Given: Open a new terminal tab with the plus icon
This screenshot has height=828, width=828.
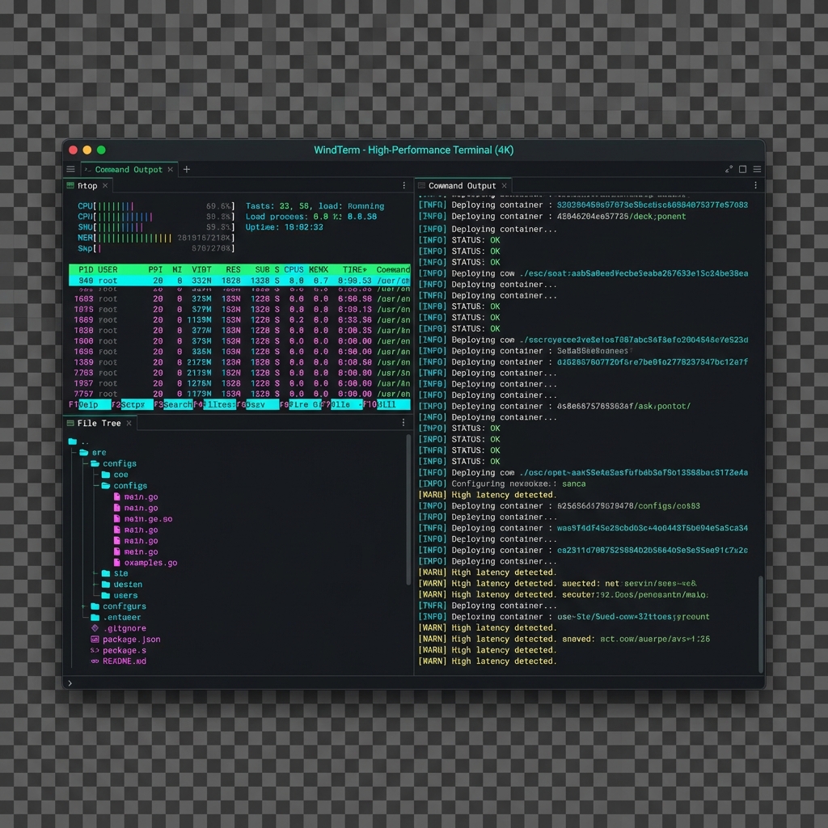Looking at the screenshot, I should [186, 169].
